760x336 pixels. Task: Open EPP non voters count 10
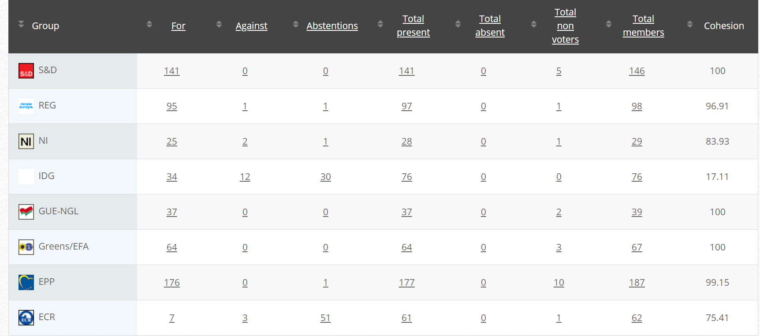coord(559,283)
